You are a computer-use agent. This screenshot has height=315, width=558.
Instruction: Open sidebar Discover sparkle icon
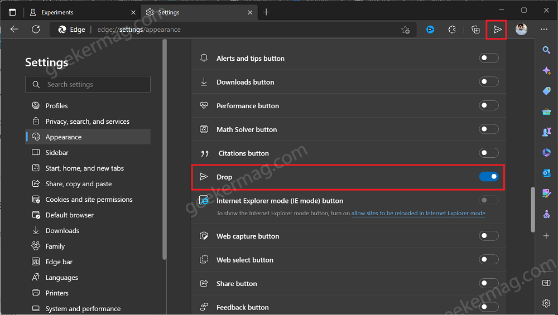(x=546, y=70)
